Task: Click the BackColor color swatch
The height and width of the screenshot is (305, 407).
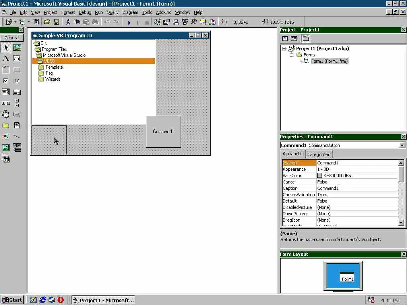Action: (320, 176)
